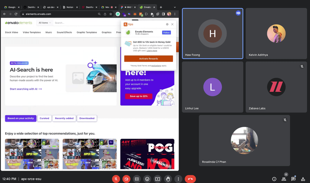Open a new browser tab

(161, 7)
